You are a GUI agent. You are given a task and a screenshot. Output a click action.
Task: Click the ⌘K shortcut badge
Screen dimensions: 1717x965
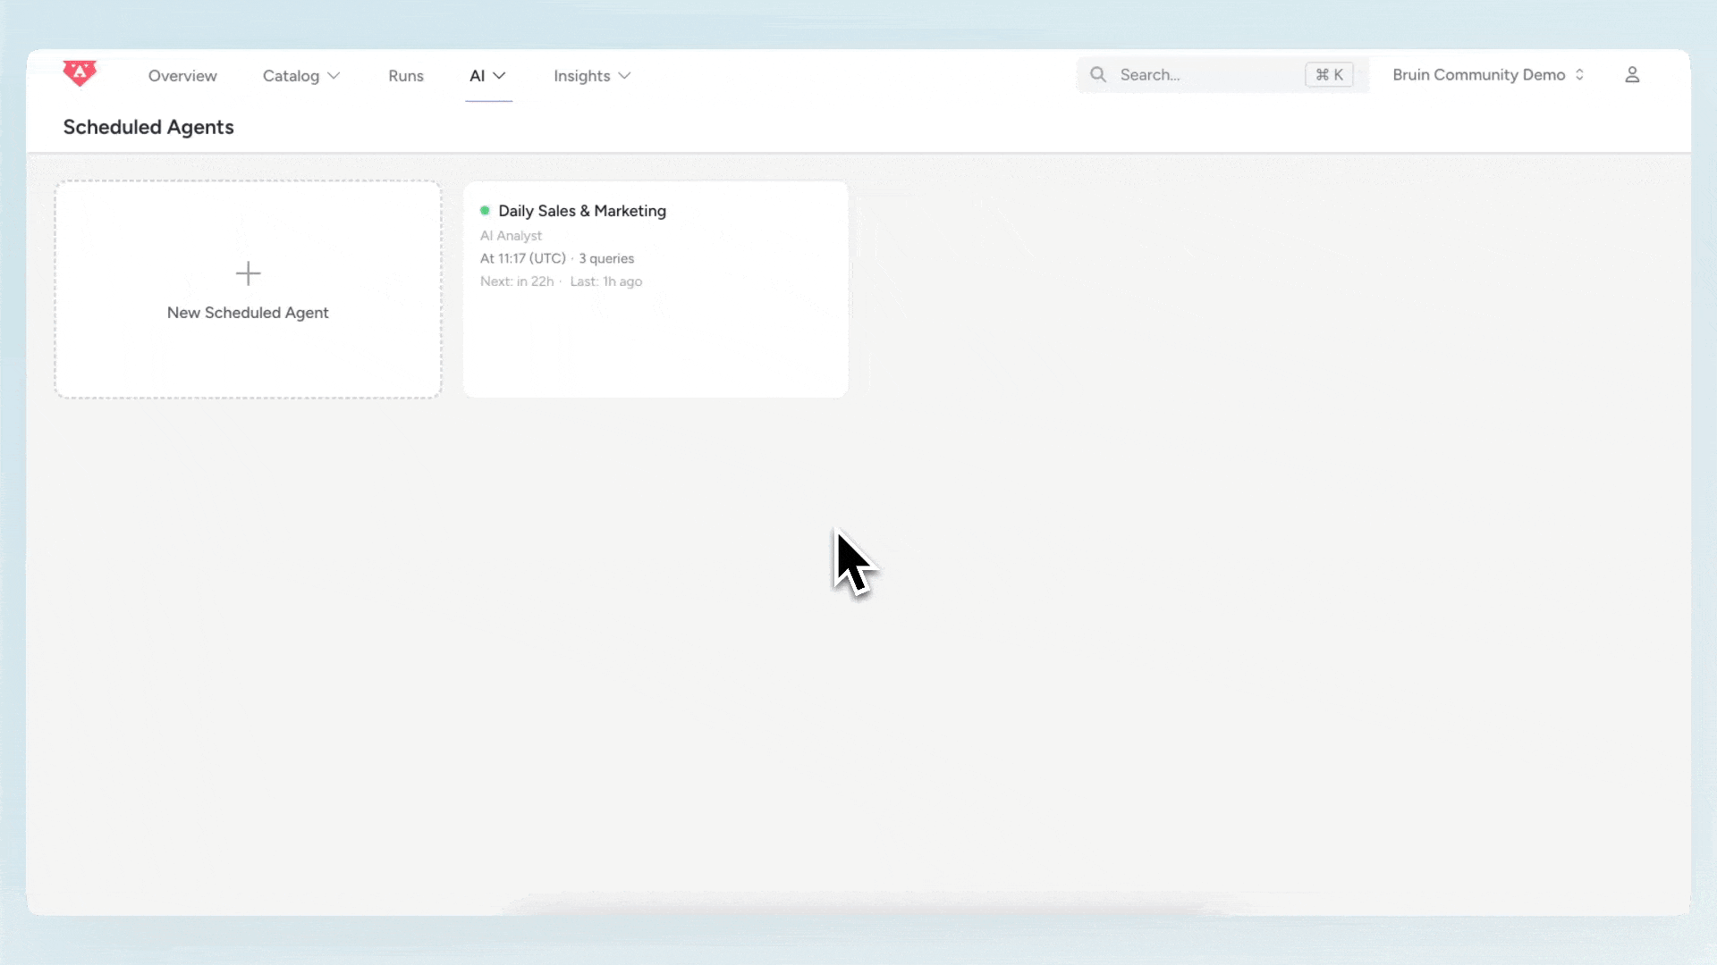(1329, 74)
